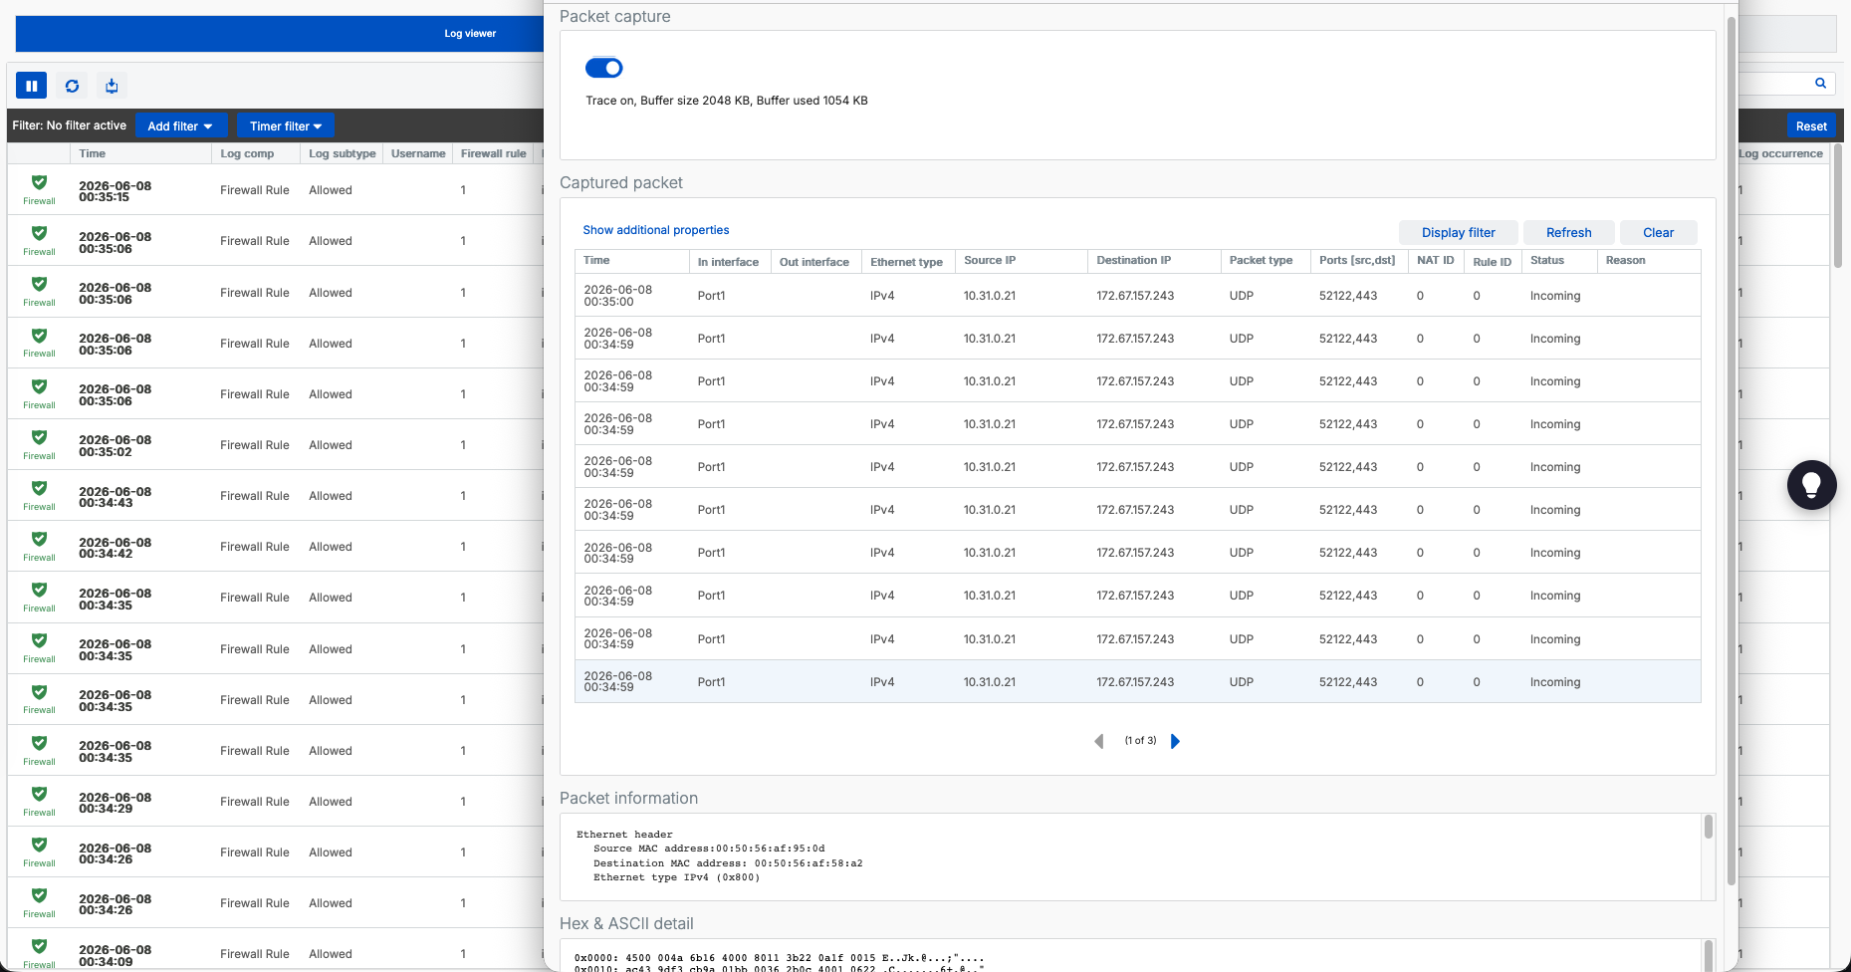This screenshot has height=972, width=1851.
Task: Click Firewall shield icon for 00:34:43 log
Action: pos(39,488)
